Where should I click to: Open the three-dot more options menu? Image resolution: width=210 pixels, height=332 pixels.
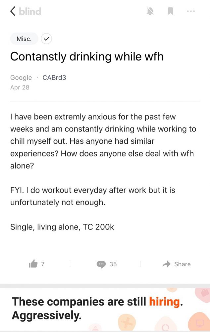191,11
